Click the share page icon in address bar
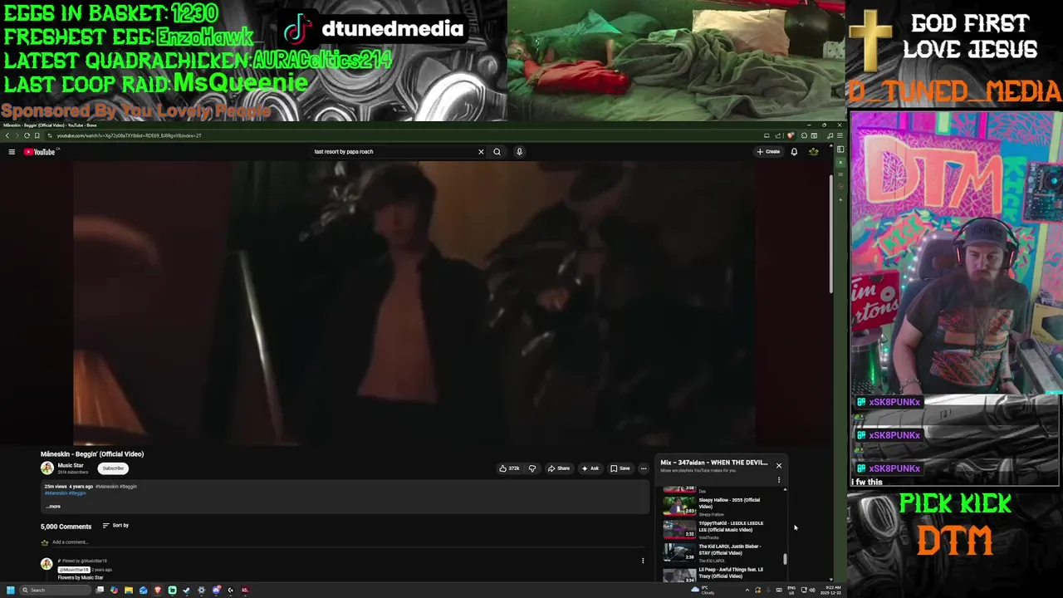 tap(777, 135)
